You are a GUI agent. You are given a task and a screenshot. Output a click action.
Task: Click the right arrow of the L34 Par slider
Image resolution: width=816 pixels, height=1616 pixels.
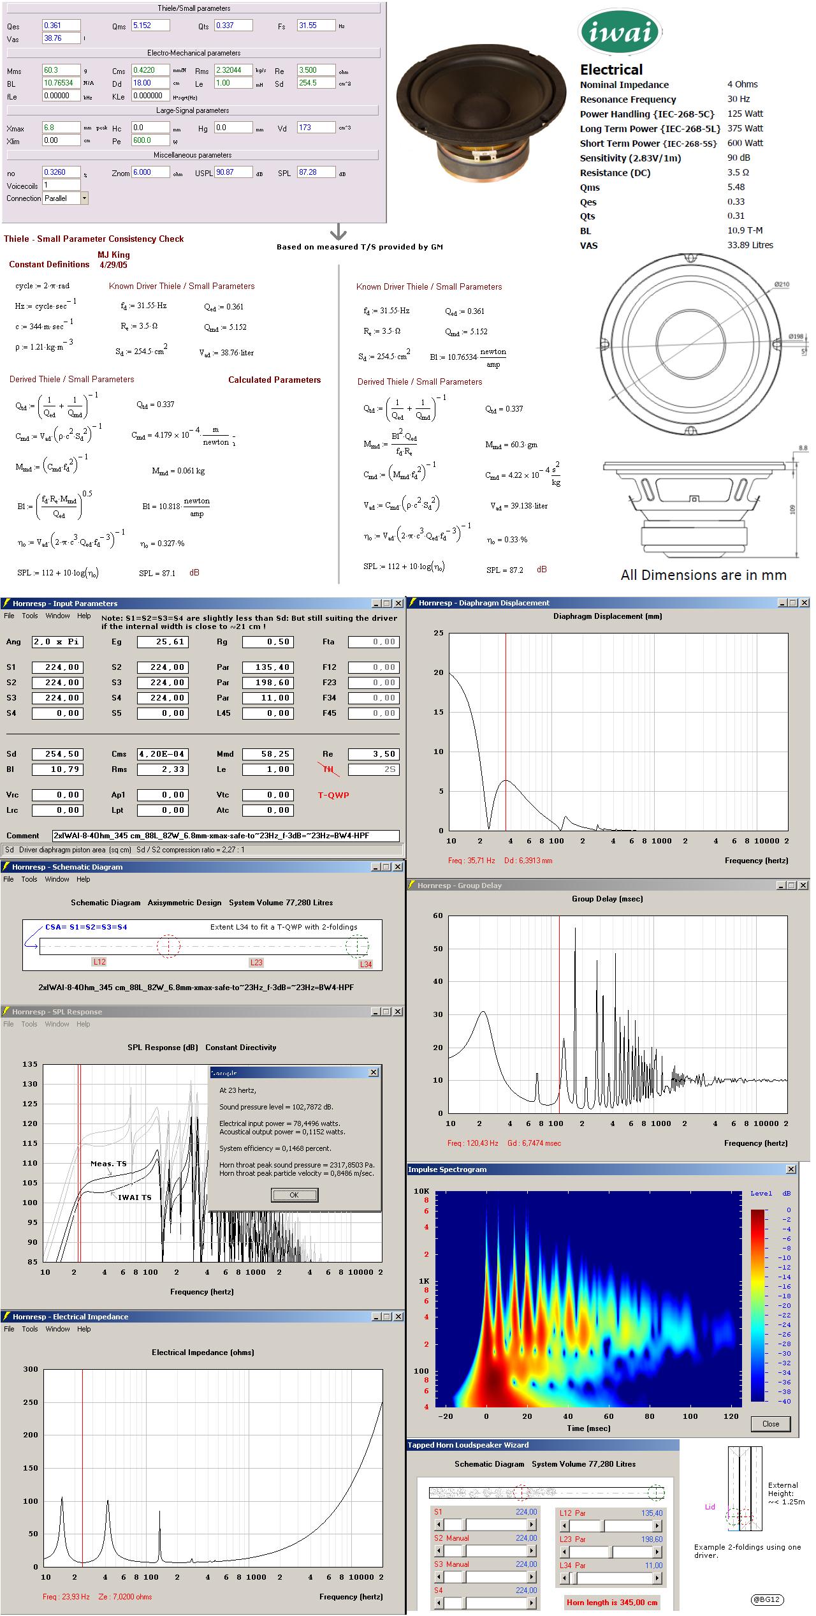[657, 1578]
